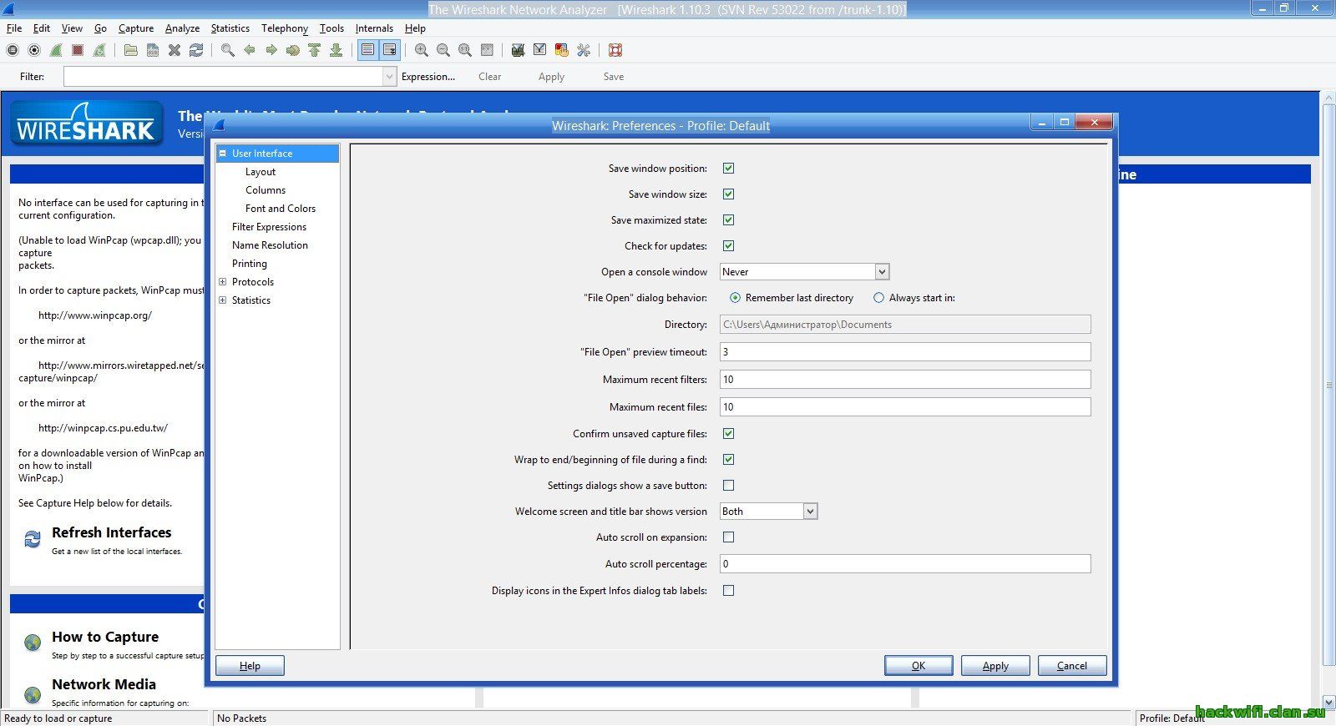Expand the Statistics tree node
The image size is (1336, 726).
(x=222, y=300)
